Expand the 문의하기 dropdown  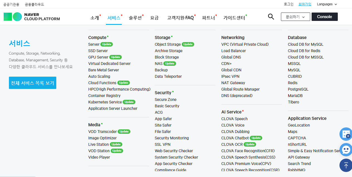coord(295,17)
